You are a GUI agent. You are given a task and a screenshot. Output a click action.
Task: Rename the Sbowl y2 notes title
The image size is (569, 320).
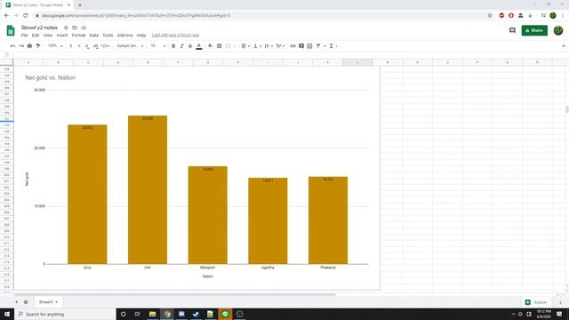tap(39, 28)
